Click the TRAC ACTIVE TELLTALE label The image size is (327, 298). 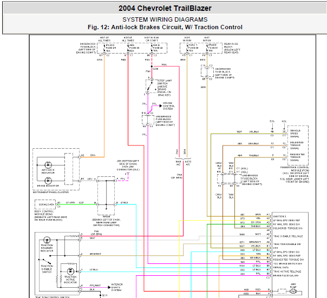tap(287, 271)
